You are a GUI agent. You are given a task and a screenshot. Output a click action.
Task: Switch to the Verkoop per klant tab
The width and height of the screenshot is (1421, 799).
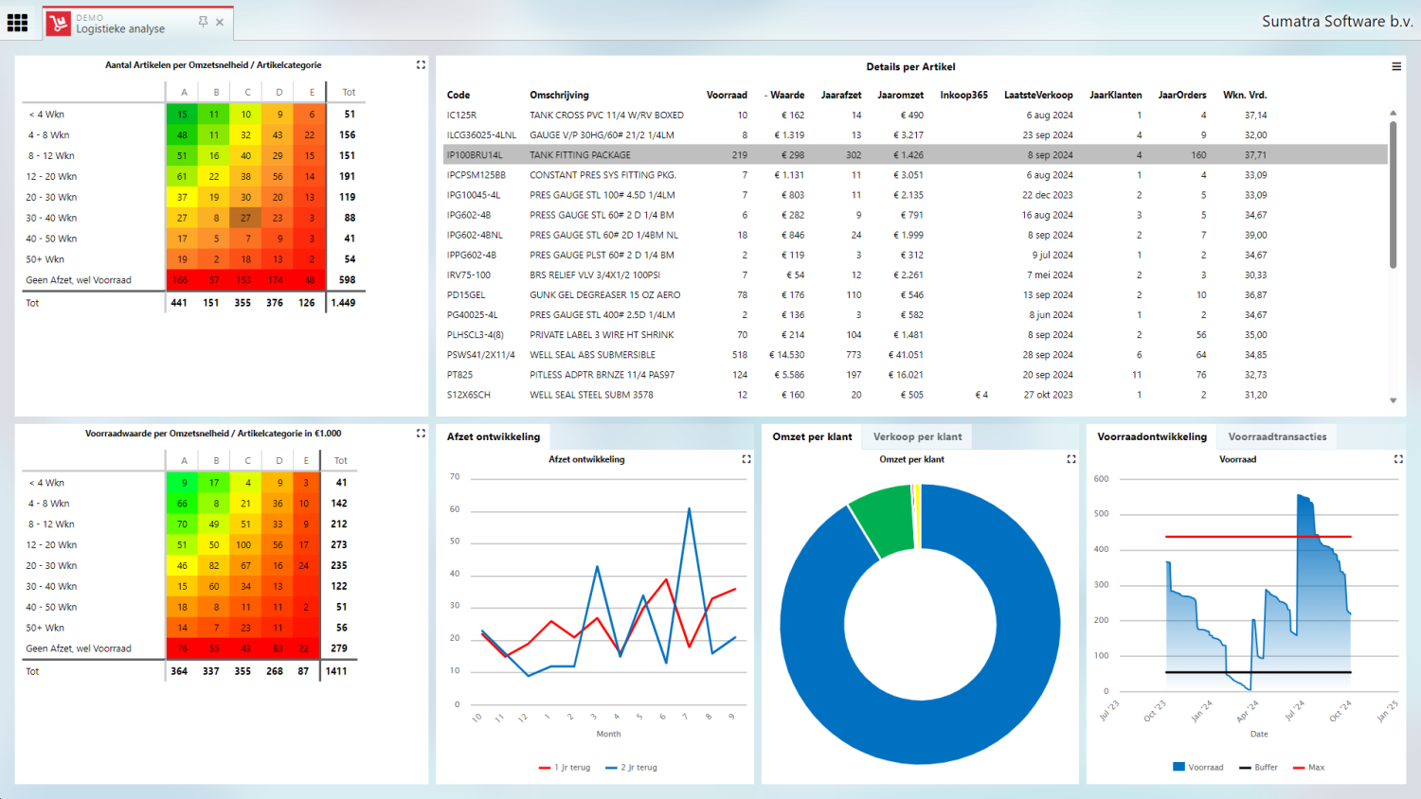[917, 436]
